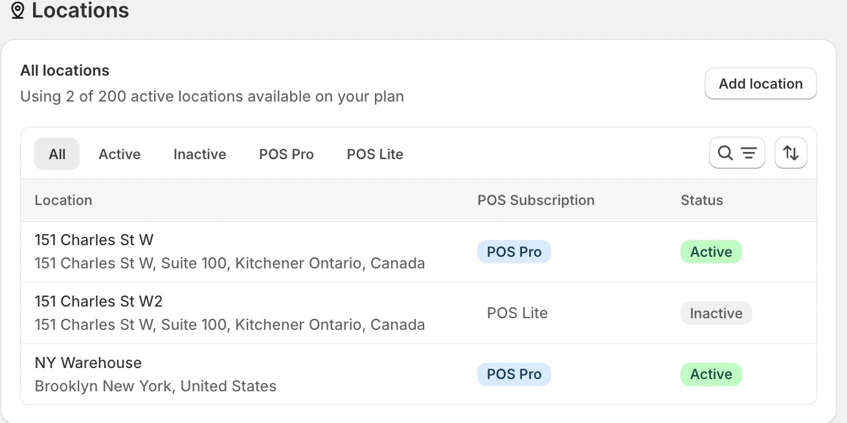Click POS Lite label for 151 Charles St W2
The height and width of the screenshot is (423, 847).
[x=517, y=314]
